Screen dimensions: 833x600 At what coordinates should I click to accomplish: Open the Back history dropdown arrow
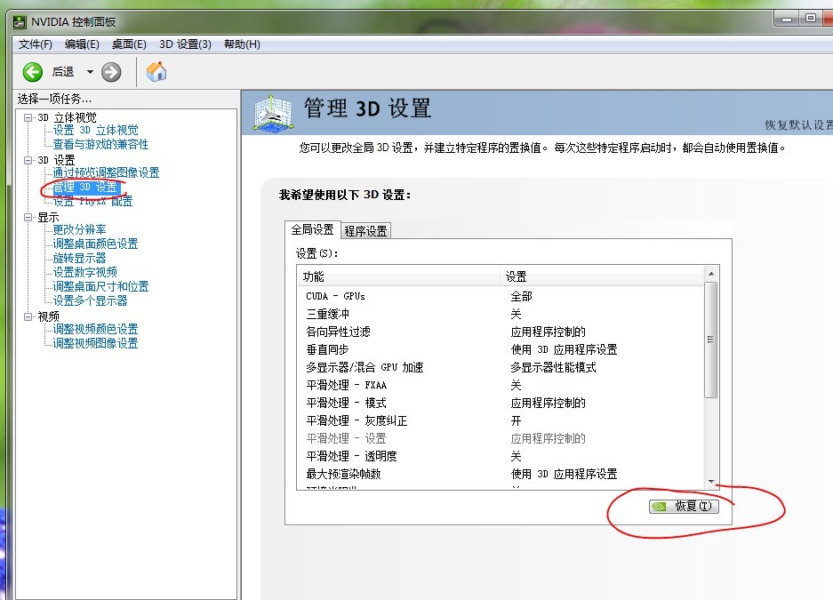pos(90,72)
